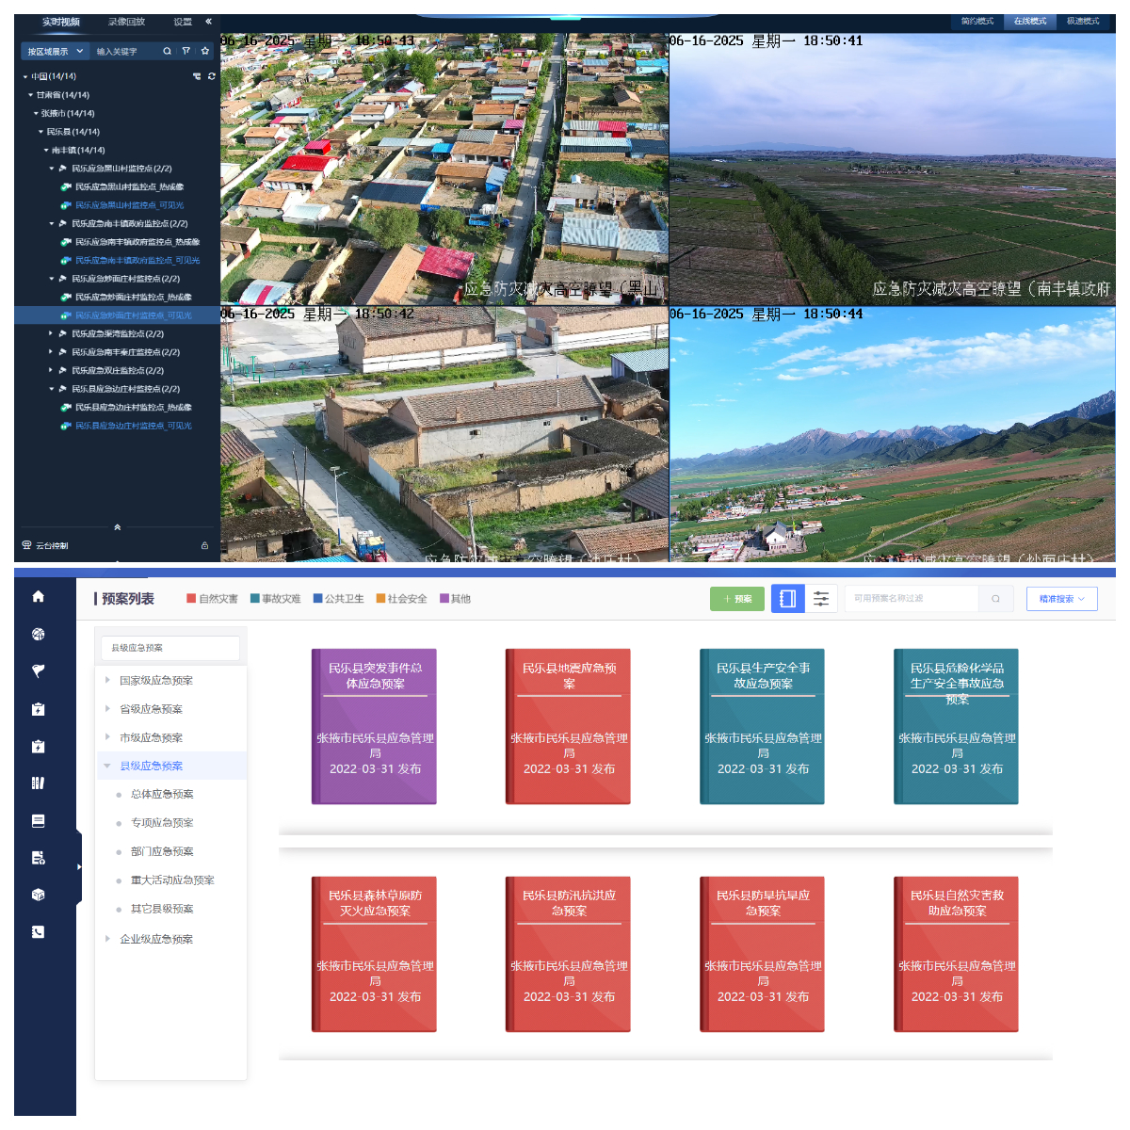Switch to the 录像回放 tab

click(126, 21)
